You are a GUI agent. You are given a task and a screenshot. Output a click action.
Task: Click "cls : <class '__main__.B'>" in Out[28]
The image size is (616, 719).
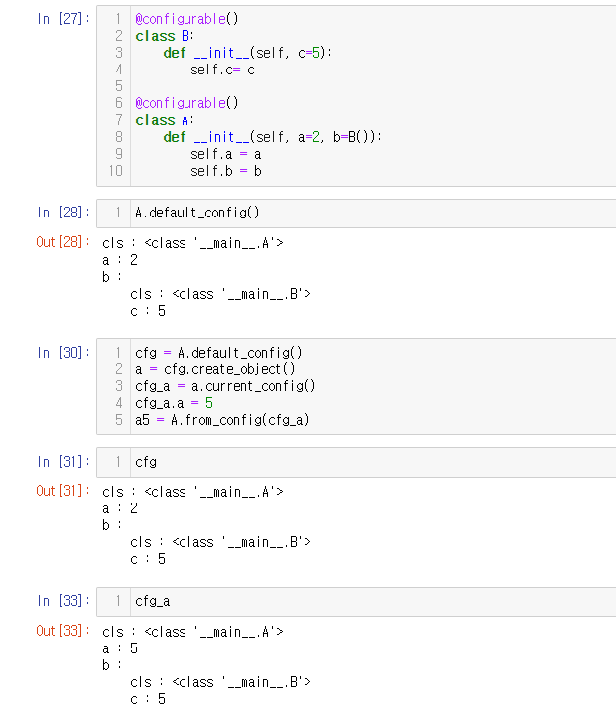click(221, 294)
